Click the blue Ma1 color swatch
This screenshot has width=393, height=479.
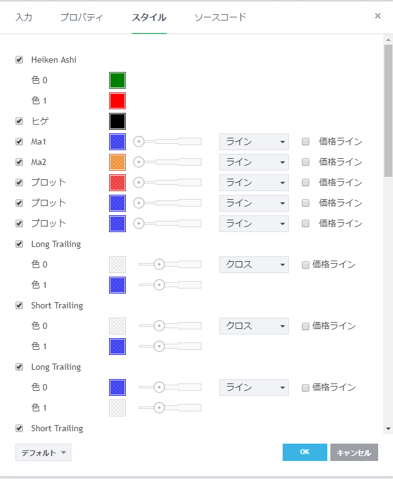[117, 141]
